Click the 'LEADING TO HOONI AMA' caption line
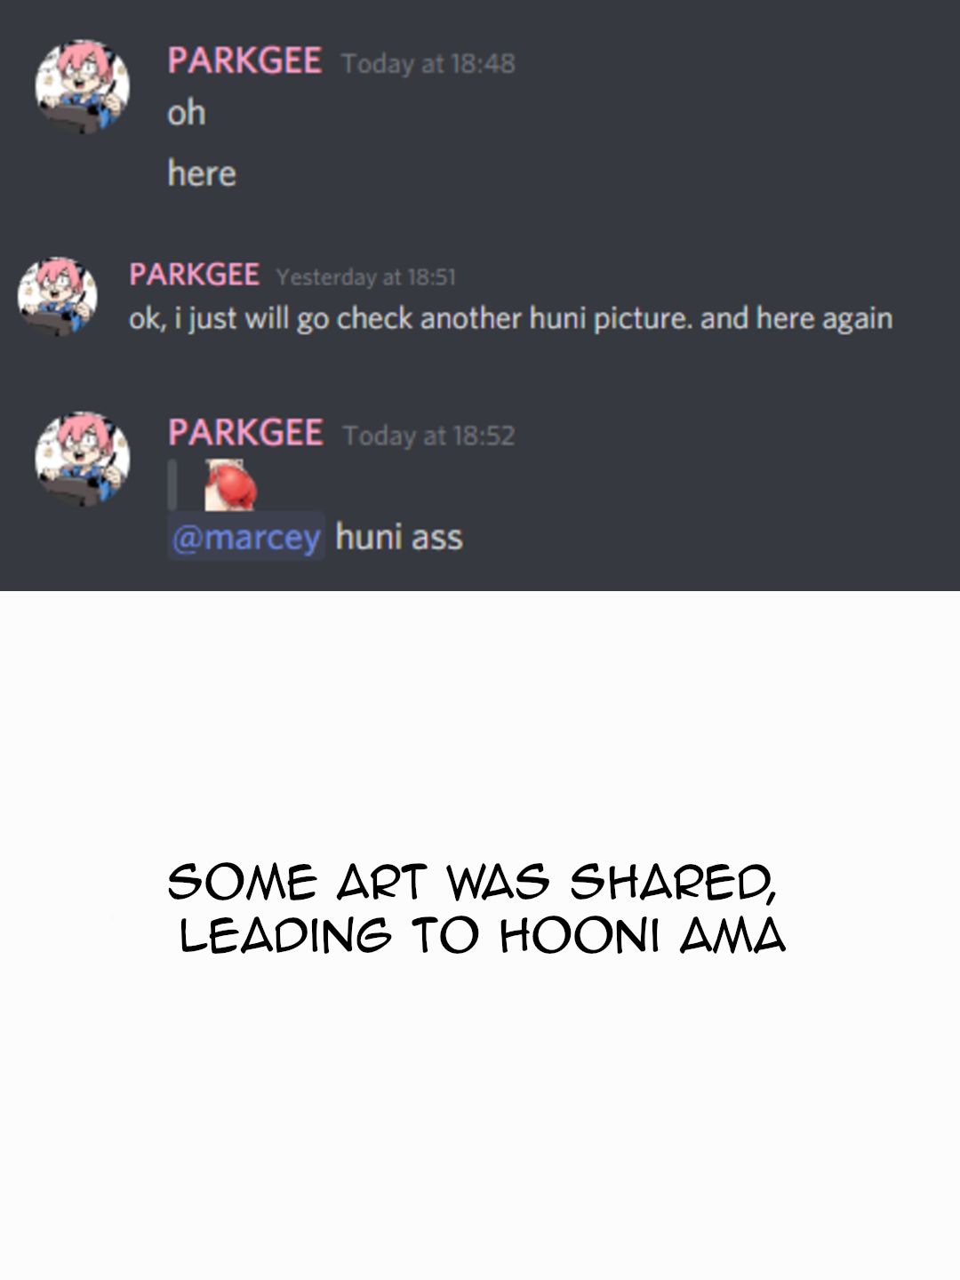The height and width of the screenshot is (1280, 960). pos(483,936)
